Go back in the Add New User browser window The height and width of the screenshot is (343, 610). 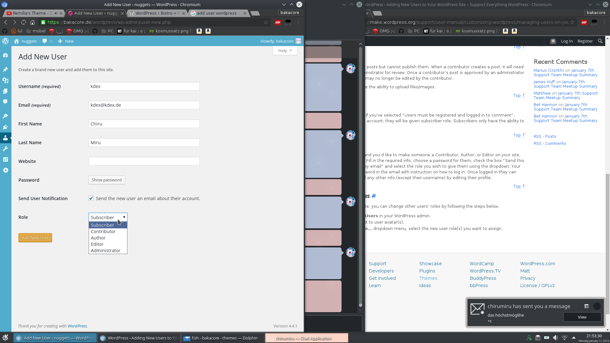point(6,22)
